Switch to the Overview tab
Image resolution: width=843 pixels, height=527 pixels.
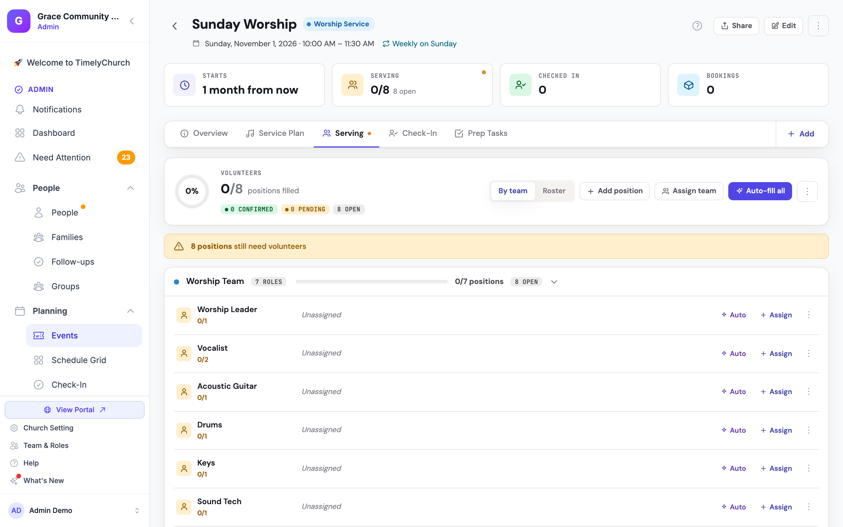(204, 134)
